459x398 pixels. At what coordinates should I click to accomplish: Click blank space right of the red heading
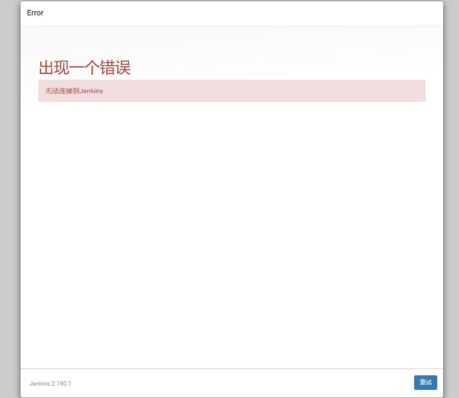point(278,68)
